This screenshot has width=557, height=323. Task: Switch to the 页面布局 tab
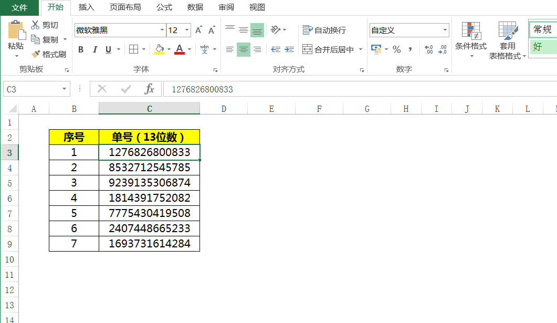pyautogui.click(x=125, y=7)
